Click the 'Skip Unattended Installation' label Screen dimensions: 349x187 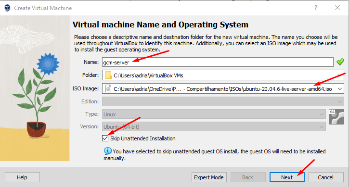(143, 138)
